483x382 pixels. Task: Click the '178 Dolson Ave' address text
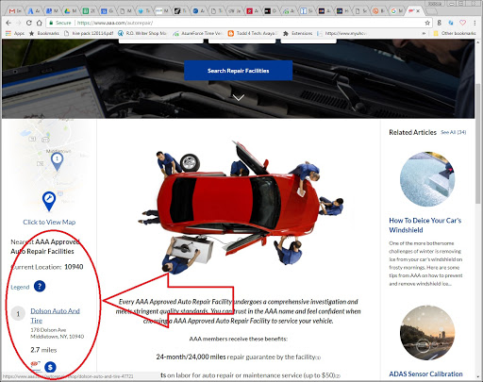pyautogui.click(x=48, y=330)
